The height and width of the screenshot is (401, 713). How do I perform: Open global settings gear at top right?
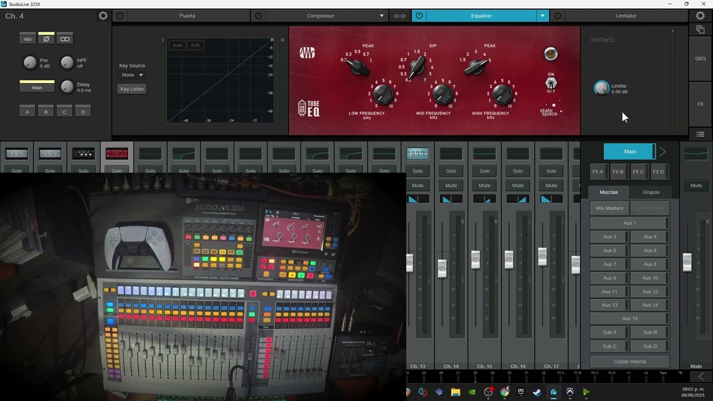click(x=701, y=16)
